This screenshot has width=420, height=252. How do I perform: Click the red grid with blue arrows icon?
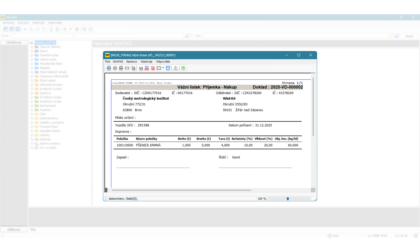(x=147, y=68)
